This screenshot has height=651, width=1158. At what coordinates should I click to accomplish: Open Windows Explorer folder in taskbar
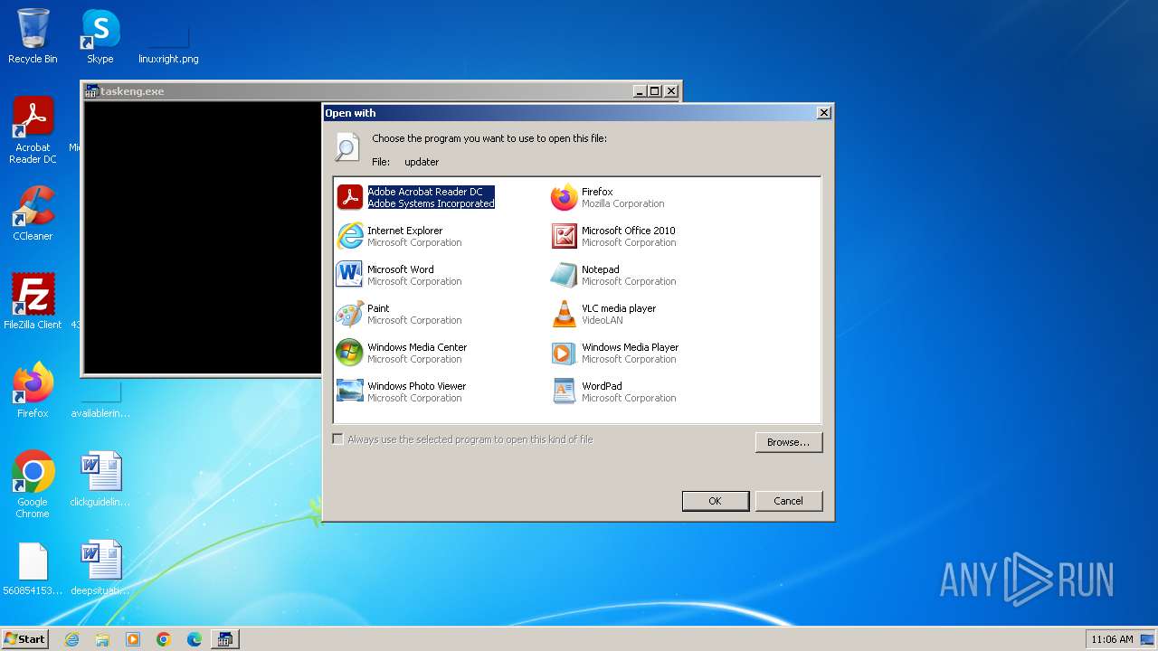(x=102, y=639)
